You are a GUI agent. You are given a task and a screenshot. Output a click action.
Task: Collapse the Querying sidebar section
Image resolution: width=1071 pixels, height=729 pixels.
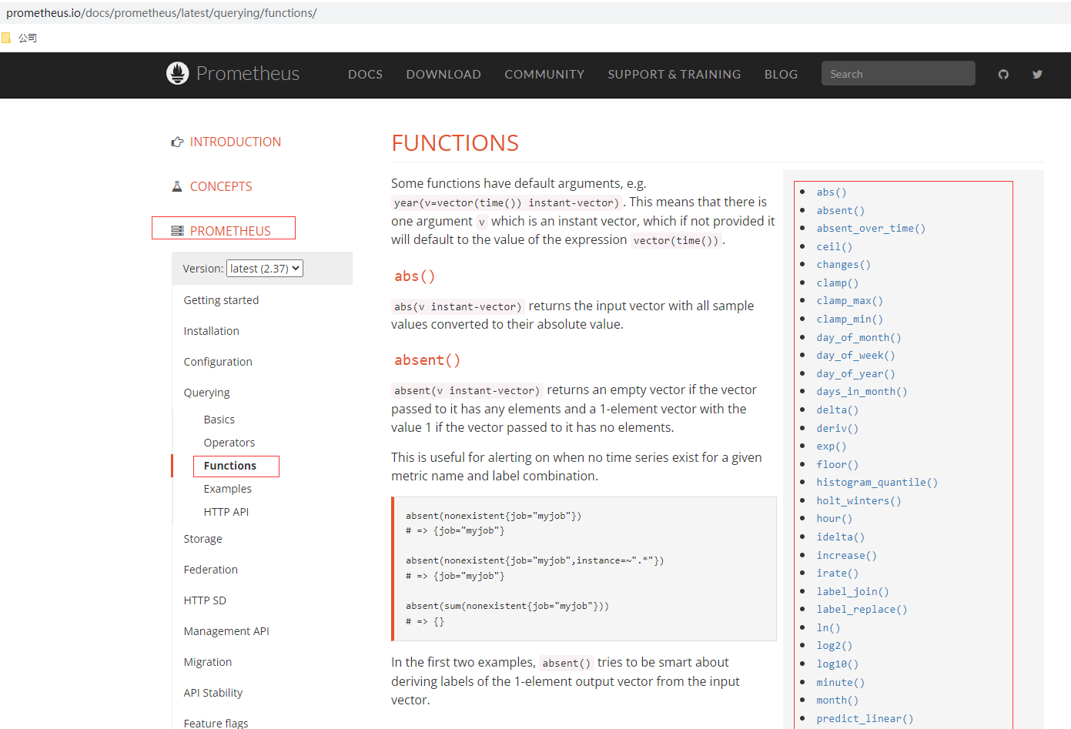(x=206, y=393)
